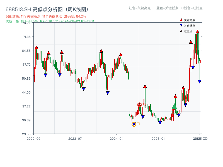This screenshot has height=167, width=223.
Task: Click the rightmost blue key low marker
Action: (199, 81)
